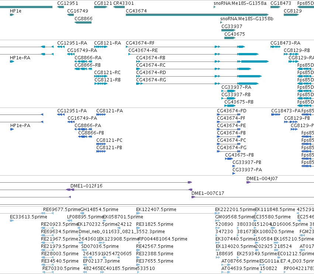Image resolution: width=314 pixels, height=274 pixels.
Task: Open BAC clone DME1-007C17
Action: tap(253, 197)
